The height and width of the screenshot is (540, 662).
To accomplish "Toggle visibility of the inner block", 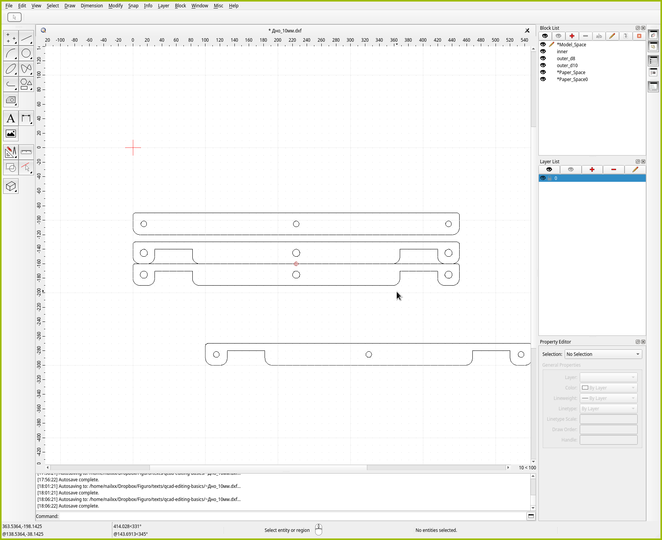I will (x=543, y=51).
